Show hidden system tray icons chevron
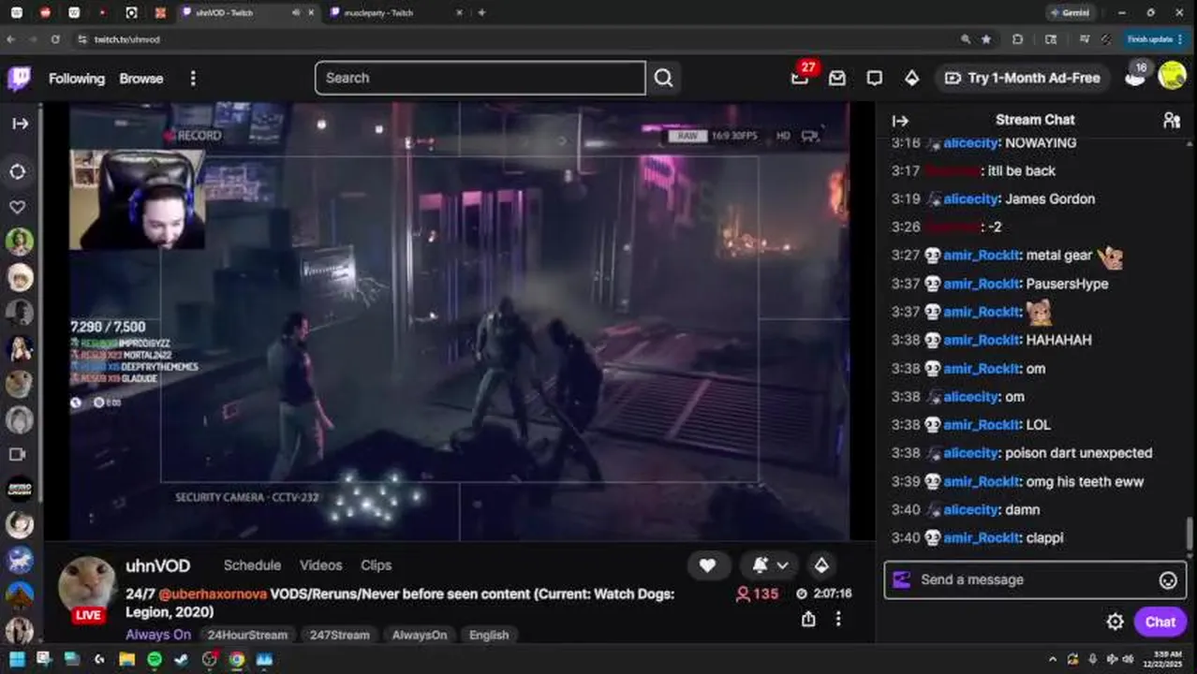The image size is (1197, 674). (1052, 659)
